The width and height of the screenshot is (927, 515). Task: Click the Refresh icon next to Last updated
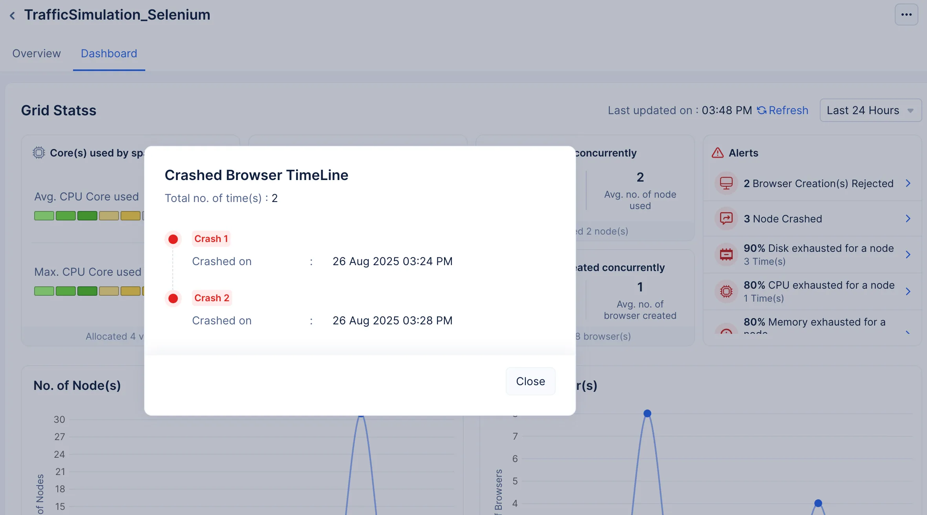[x=762, y=110]
